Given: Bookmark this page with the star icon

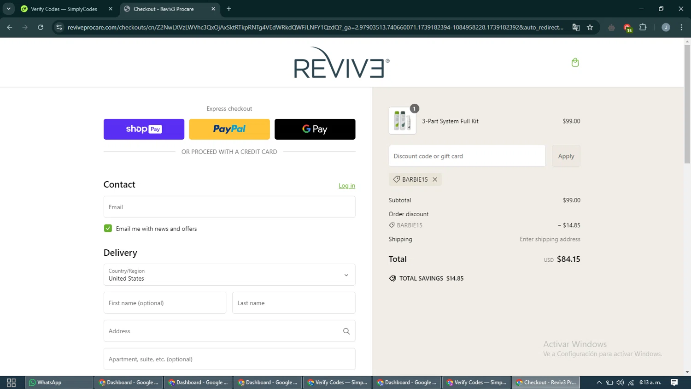Looking at the screenshot, I should (590, 27).
